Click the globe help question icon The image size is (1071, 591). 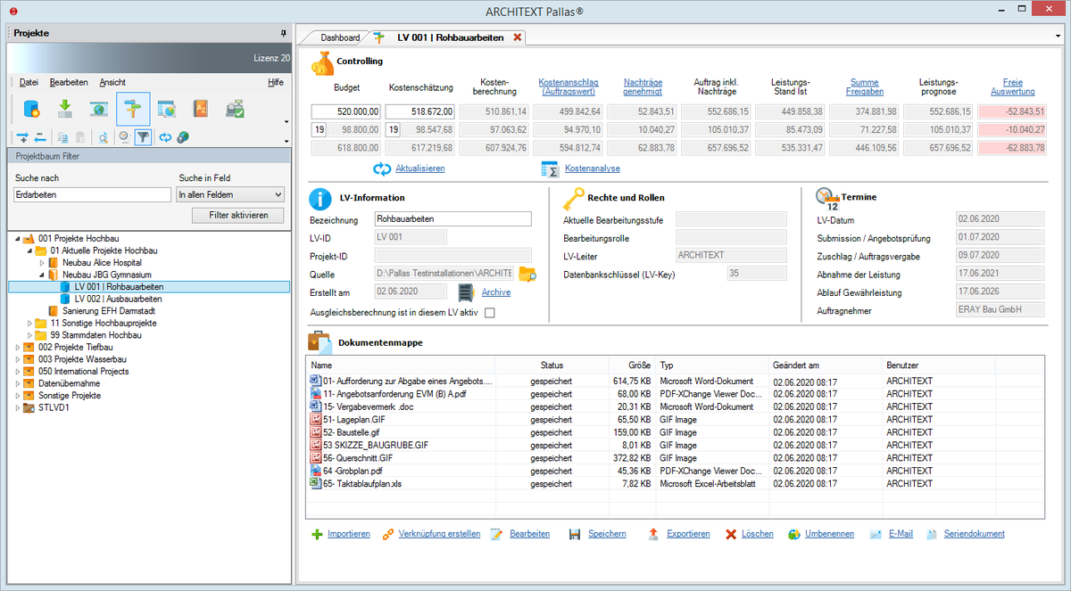pyautogui.click(x=182, y=137)
